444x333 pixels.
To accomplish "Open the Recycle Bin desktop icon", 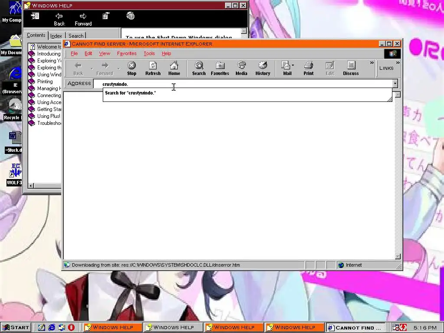I will point(13,110).
